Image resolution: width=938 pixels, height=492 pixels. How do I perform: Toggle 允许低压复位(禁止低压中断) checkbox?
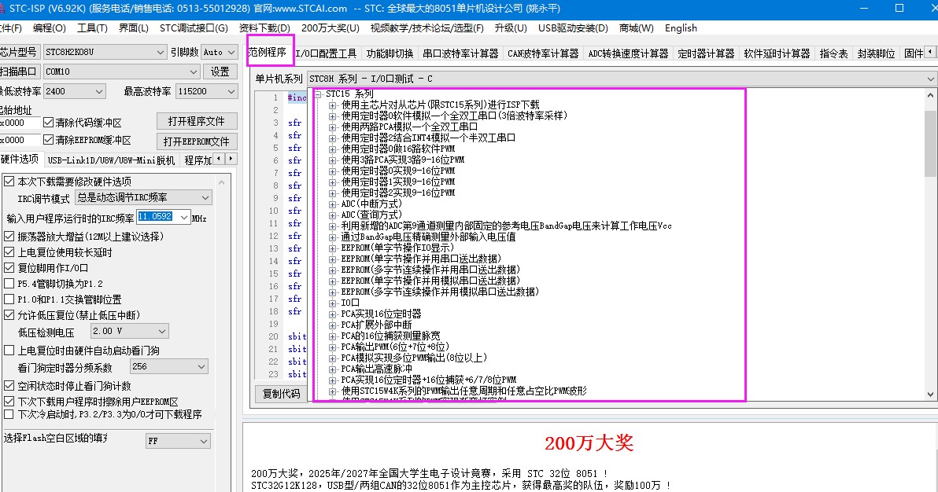[x=9, y=314]
